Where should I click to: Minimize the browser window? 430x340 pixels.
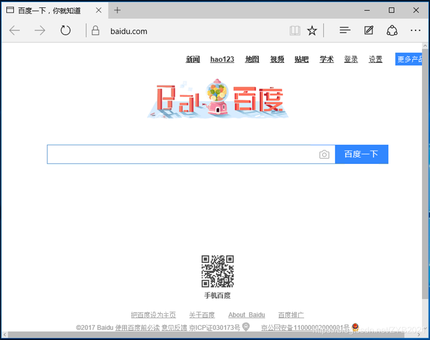coord(367,11)
